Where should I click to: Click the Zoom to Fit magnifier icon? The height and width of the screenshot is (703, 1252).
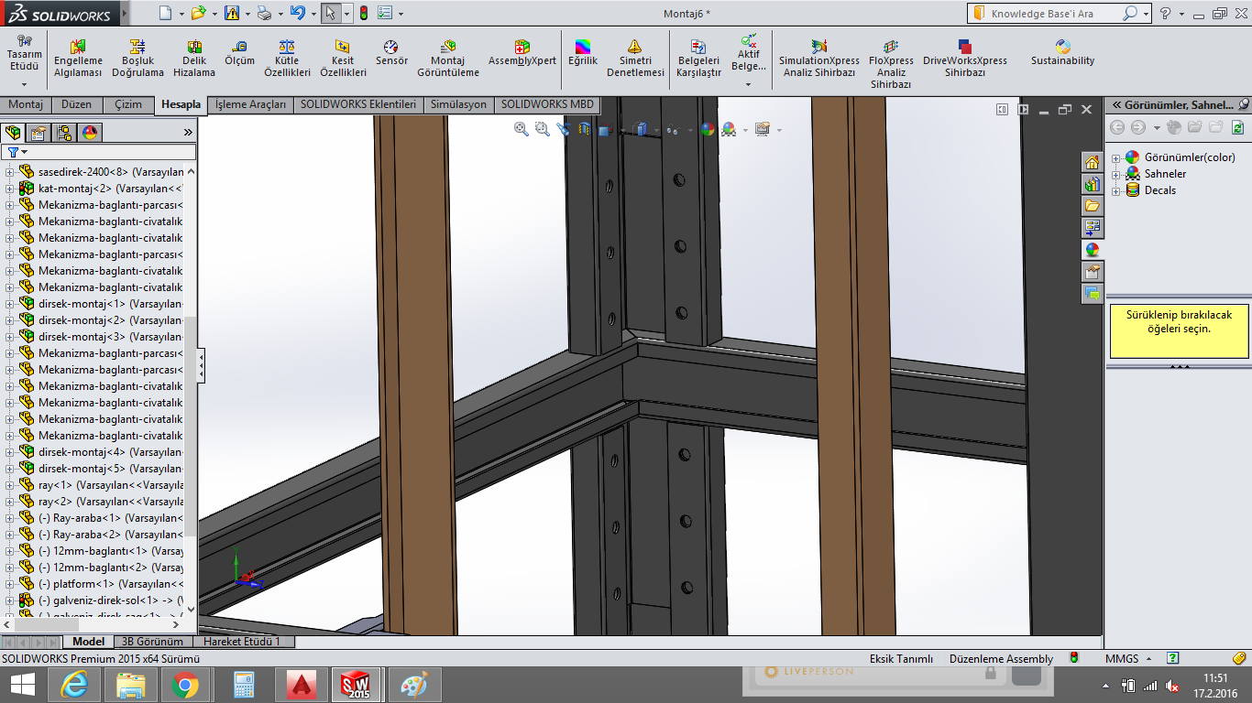pos(522,130)
